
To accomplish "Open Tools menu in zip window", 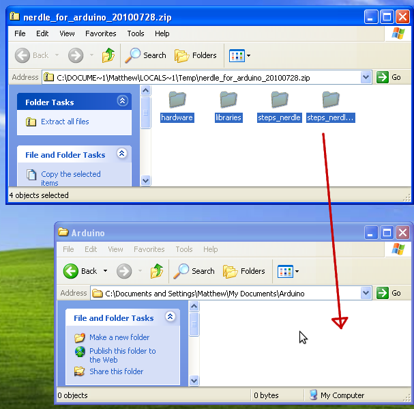I will point(136,33).
